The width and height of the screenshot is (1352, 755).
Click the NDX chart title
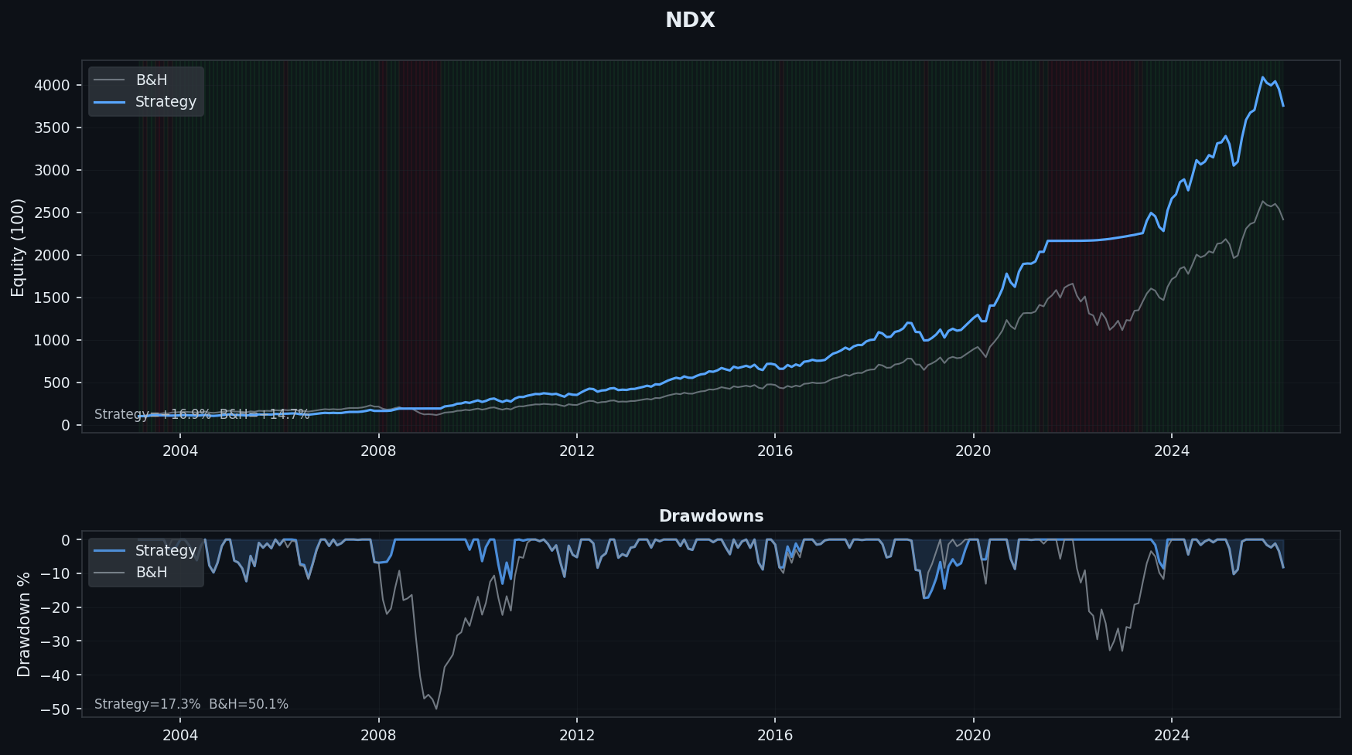click(690, 20)
